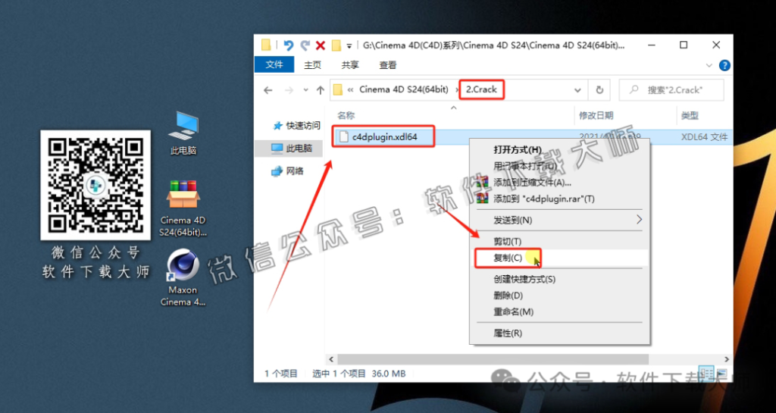The width and height of the screenshot is (776, 413).
Task: Expand the ribbon with the chevron
Action: click(x=708, y=65)
